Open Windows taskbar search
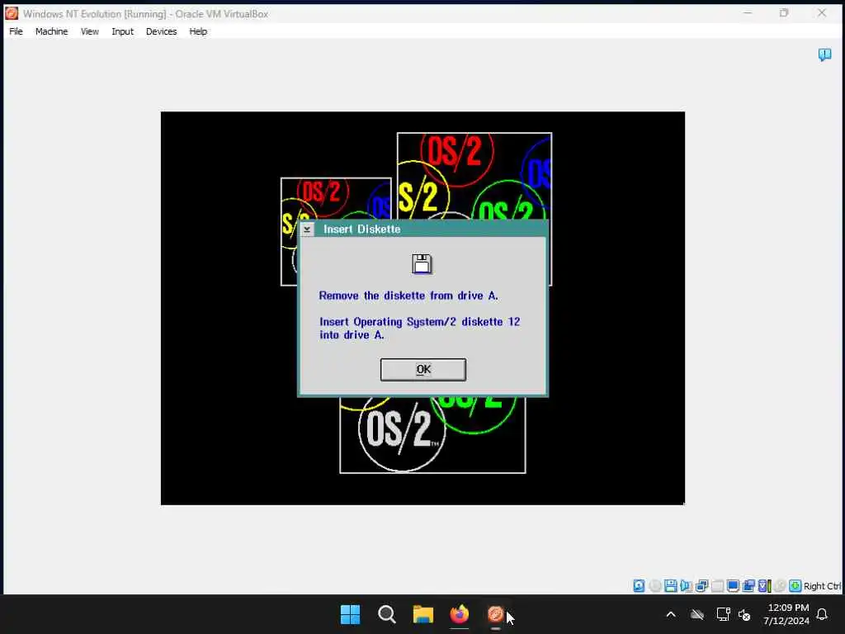845x634 pixels. coord(386,614)
